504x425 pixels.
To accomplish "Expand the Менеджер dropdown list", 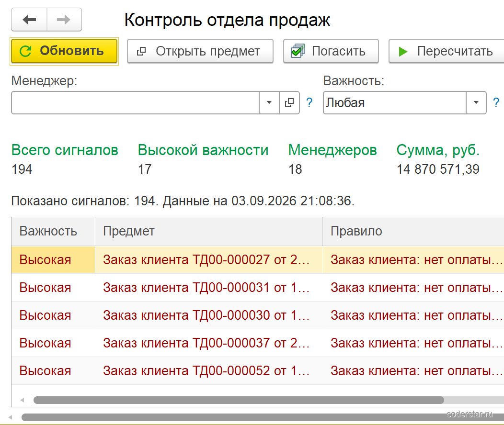I will [269, 103].
